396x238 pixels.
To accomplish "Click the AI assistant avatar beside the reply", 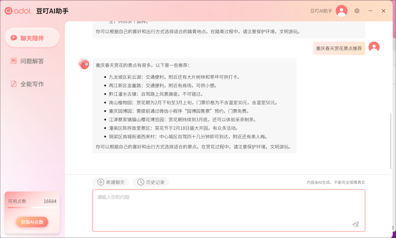I will (83, 64).
